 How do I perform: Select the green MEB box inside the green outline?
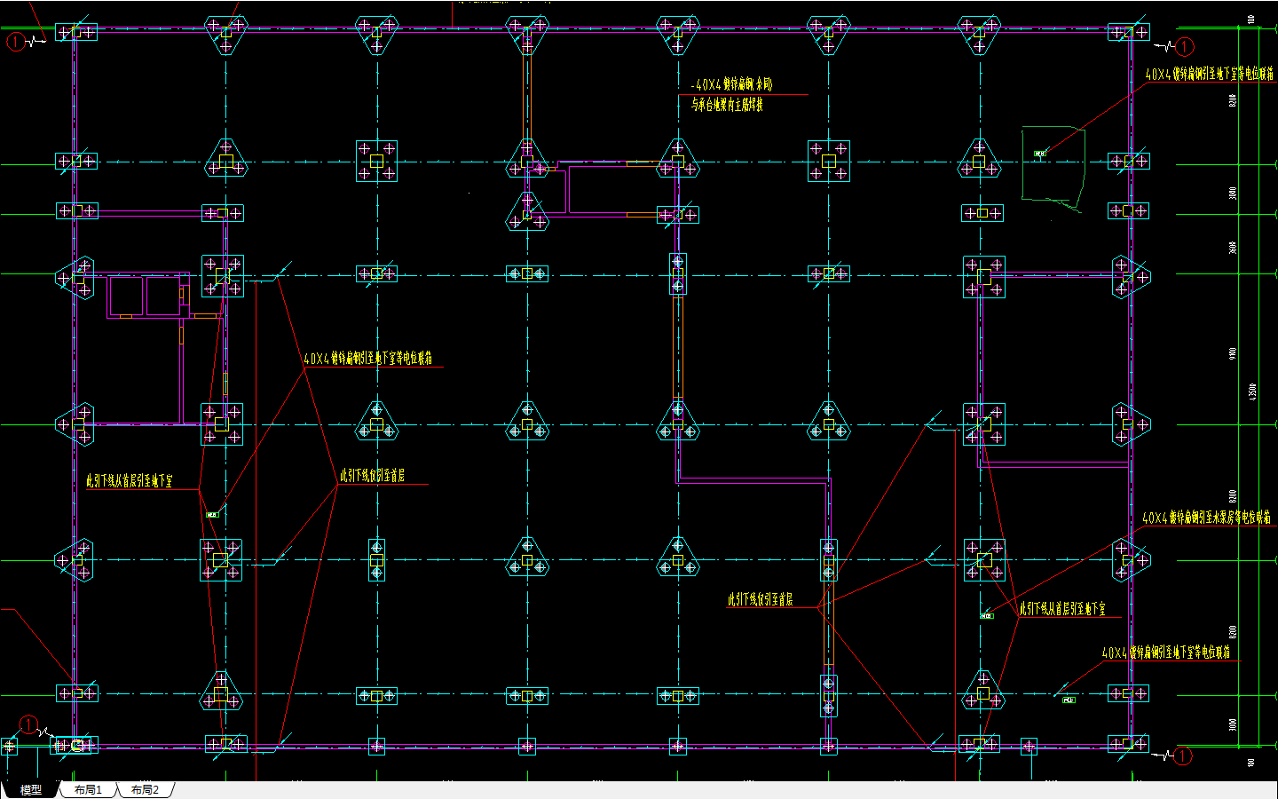1040,154
